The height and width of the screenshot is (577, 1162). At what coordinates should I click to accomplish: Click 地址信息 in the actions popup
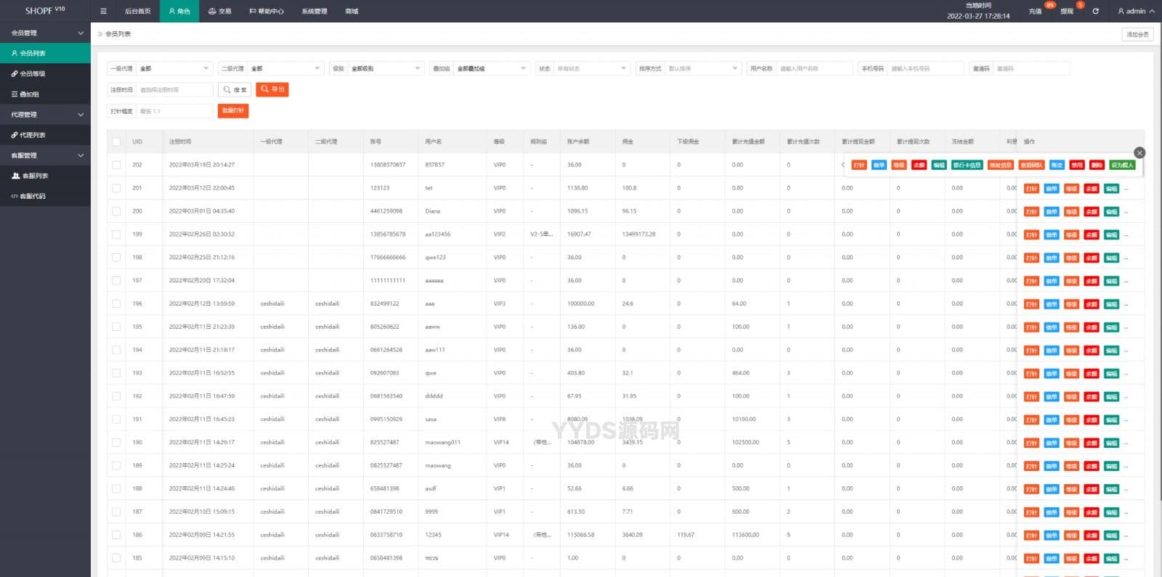1001,165
